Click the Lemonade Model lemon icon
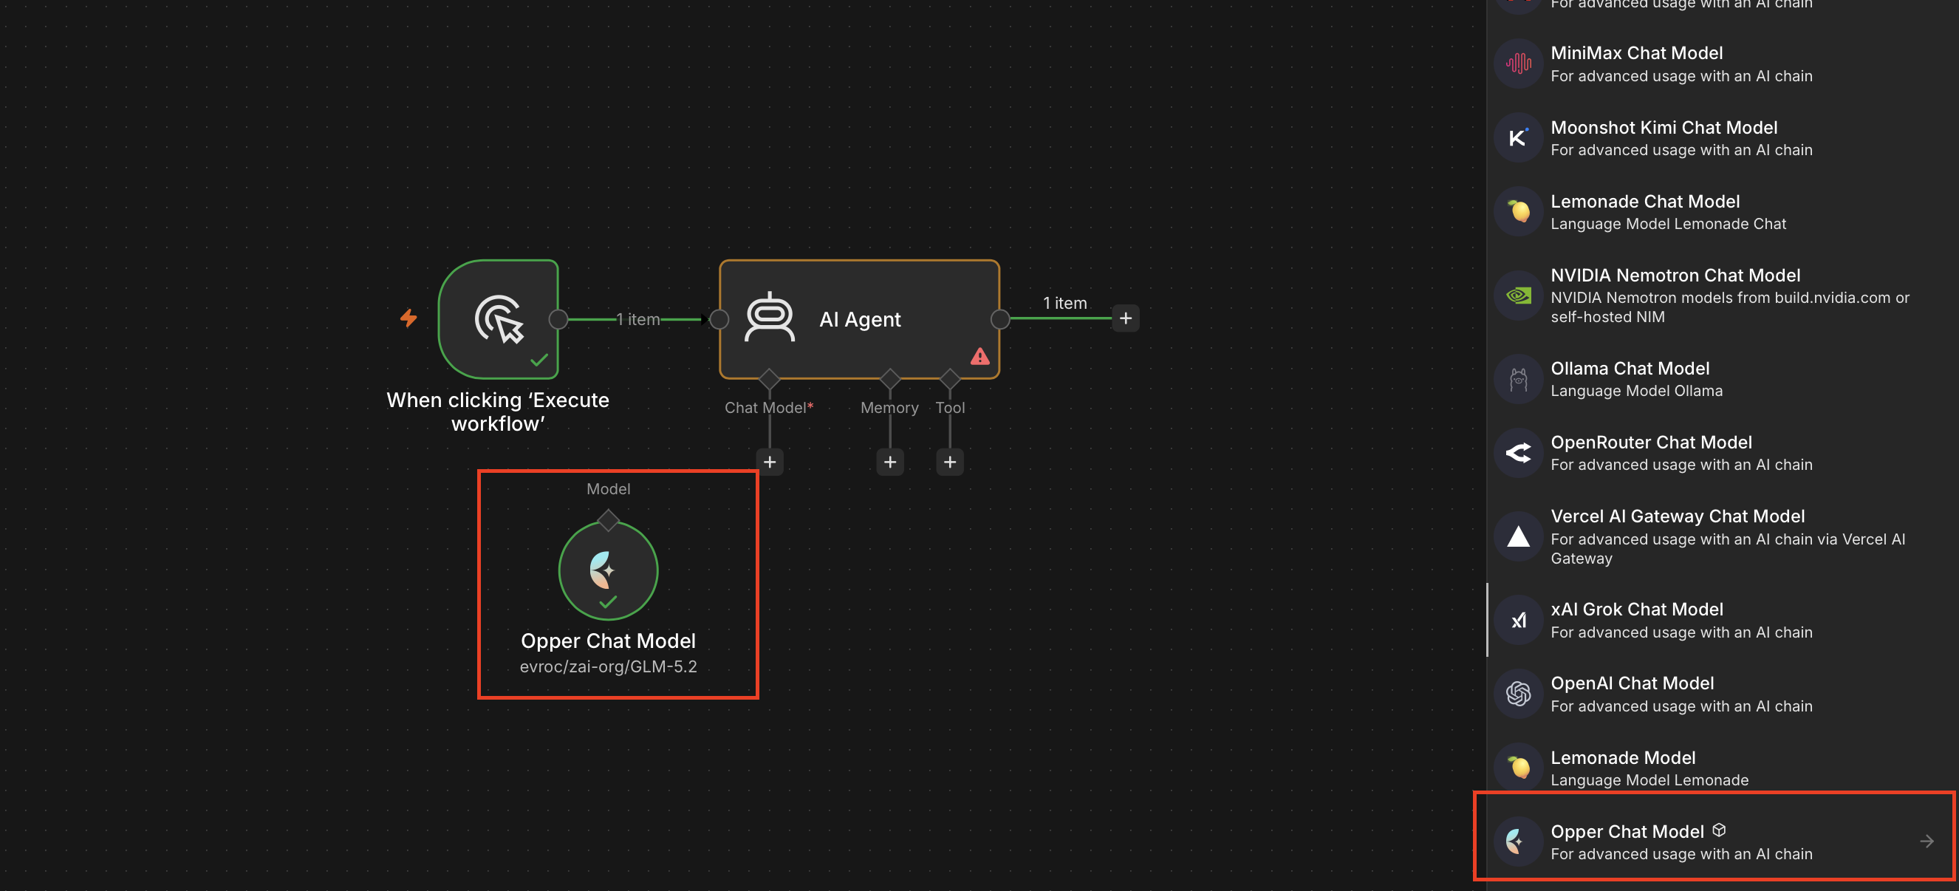Screen dimensions: 1959x891 pyautogui.click(x=1518, y=768)
